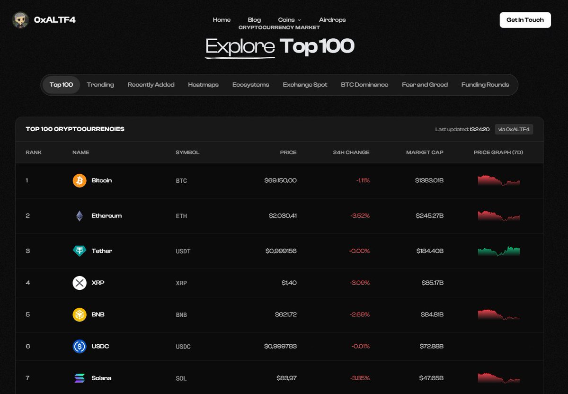The image size is (568, 394).
Task: Click the BNB 7D price graph
Action: (x=498, y=314)
